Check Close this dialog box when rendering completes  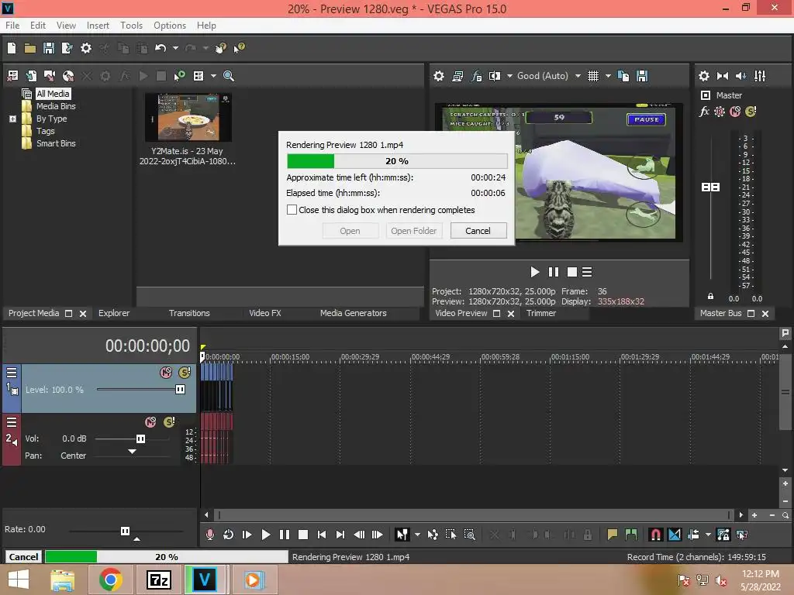(292, 209)
